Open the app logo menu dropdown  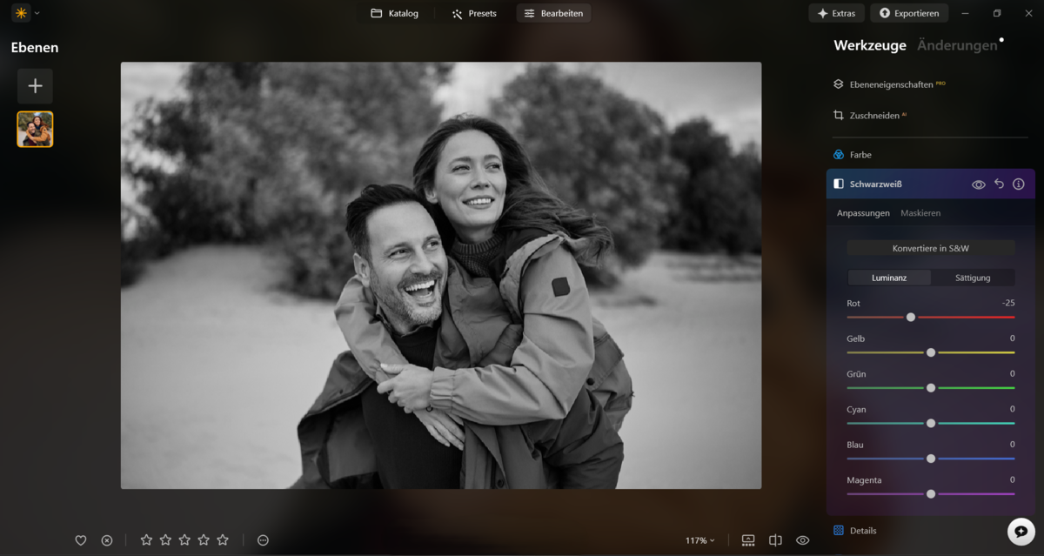click(x=25, y=13)
